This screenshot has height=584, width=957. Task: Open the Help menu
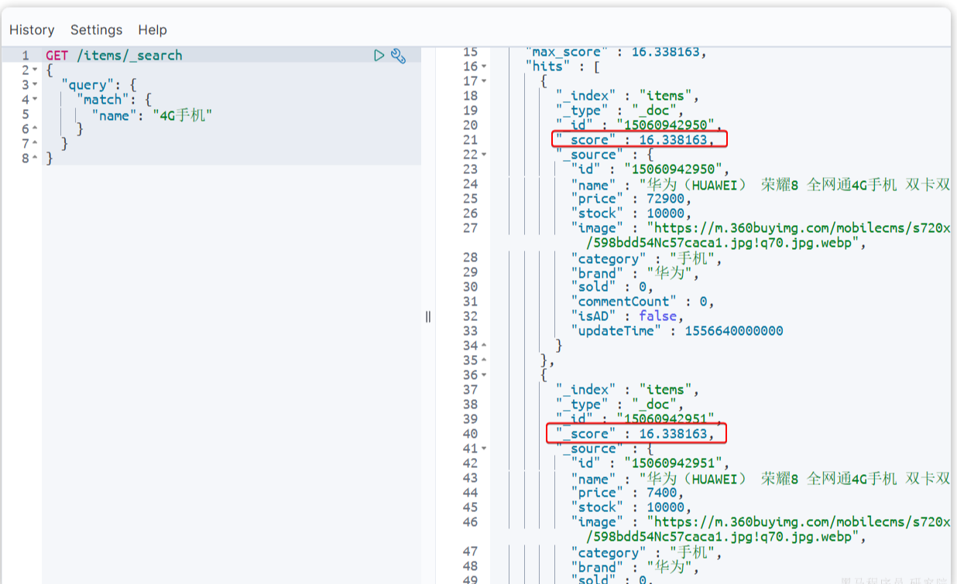153,30
